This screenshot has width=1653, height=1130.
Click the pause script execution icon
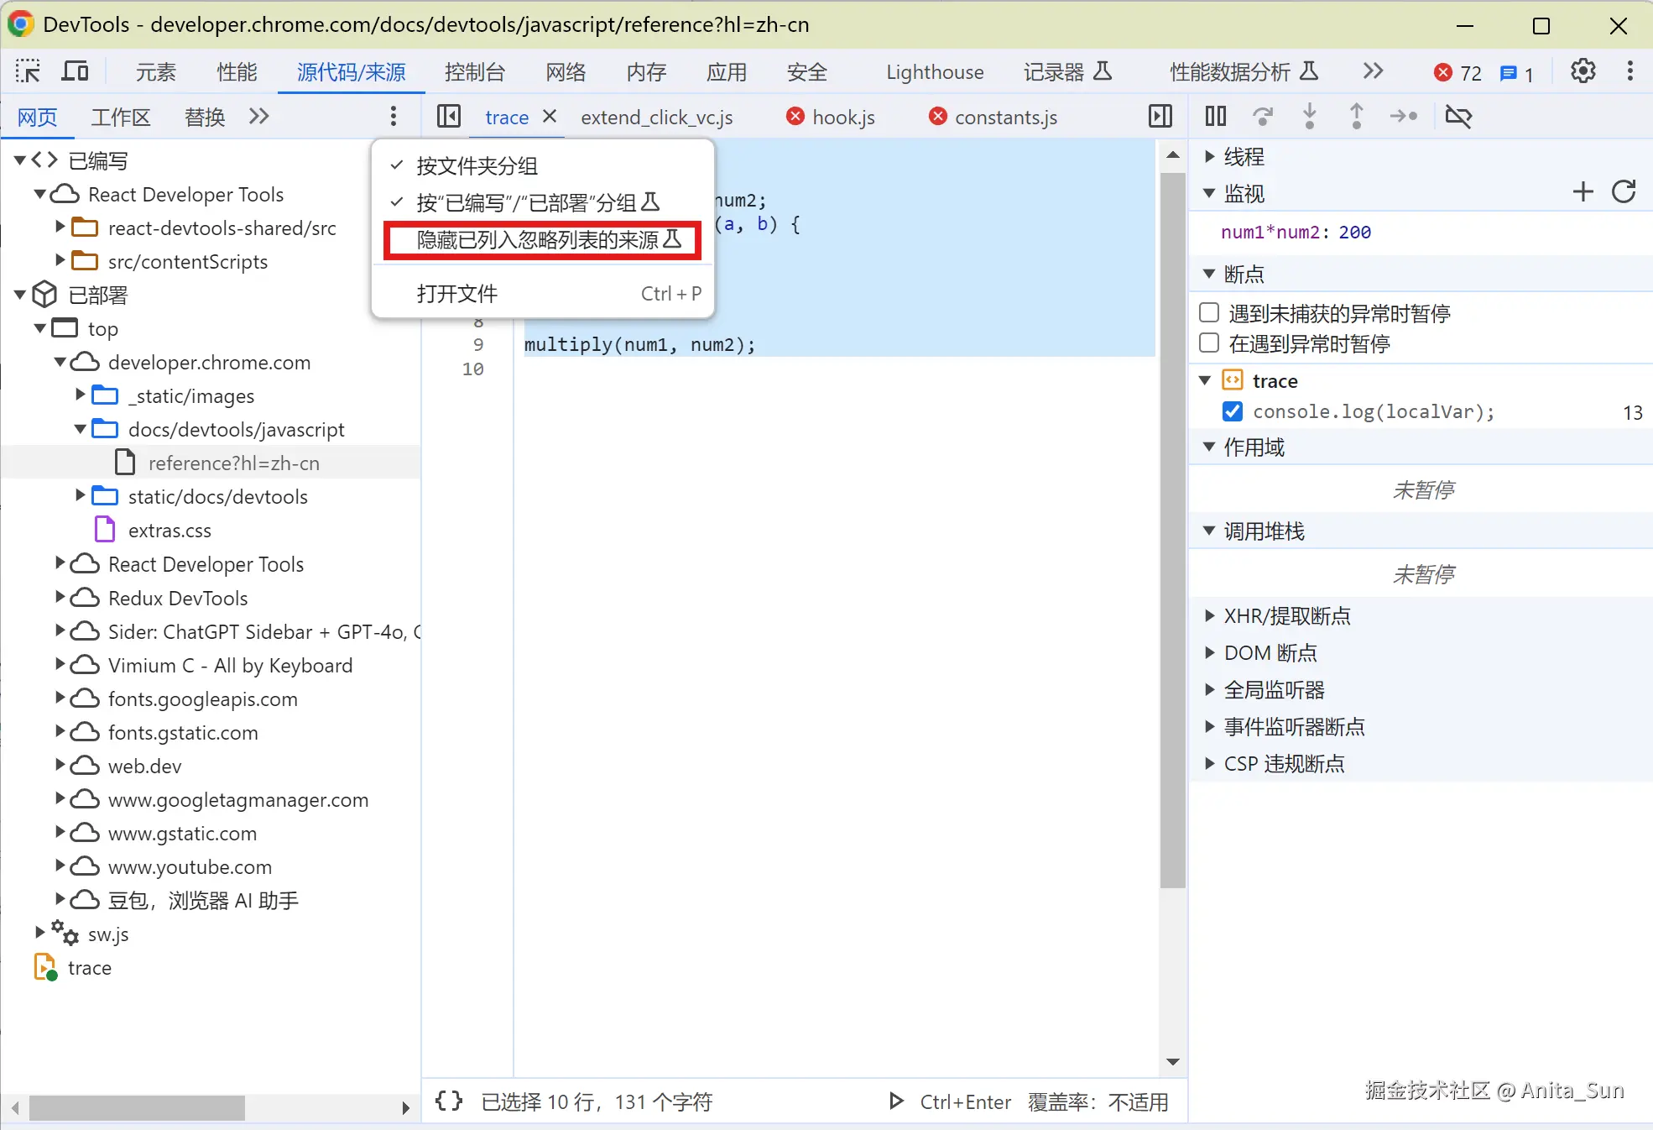[x=1215, y=116]
